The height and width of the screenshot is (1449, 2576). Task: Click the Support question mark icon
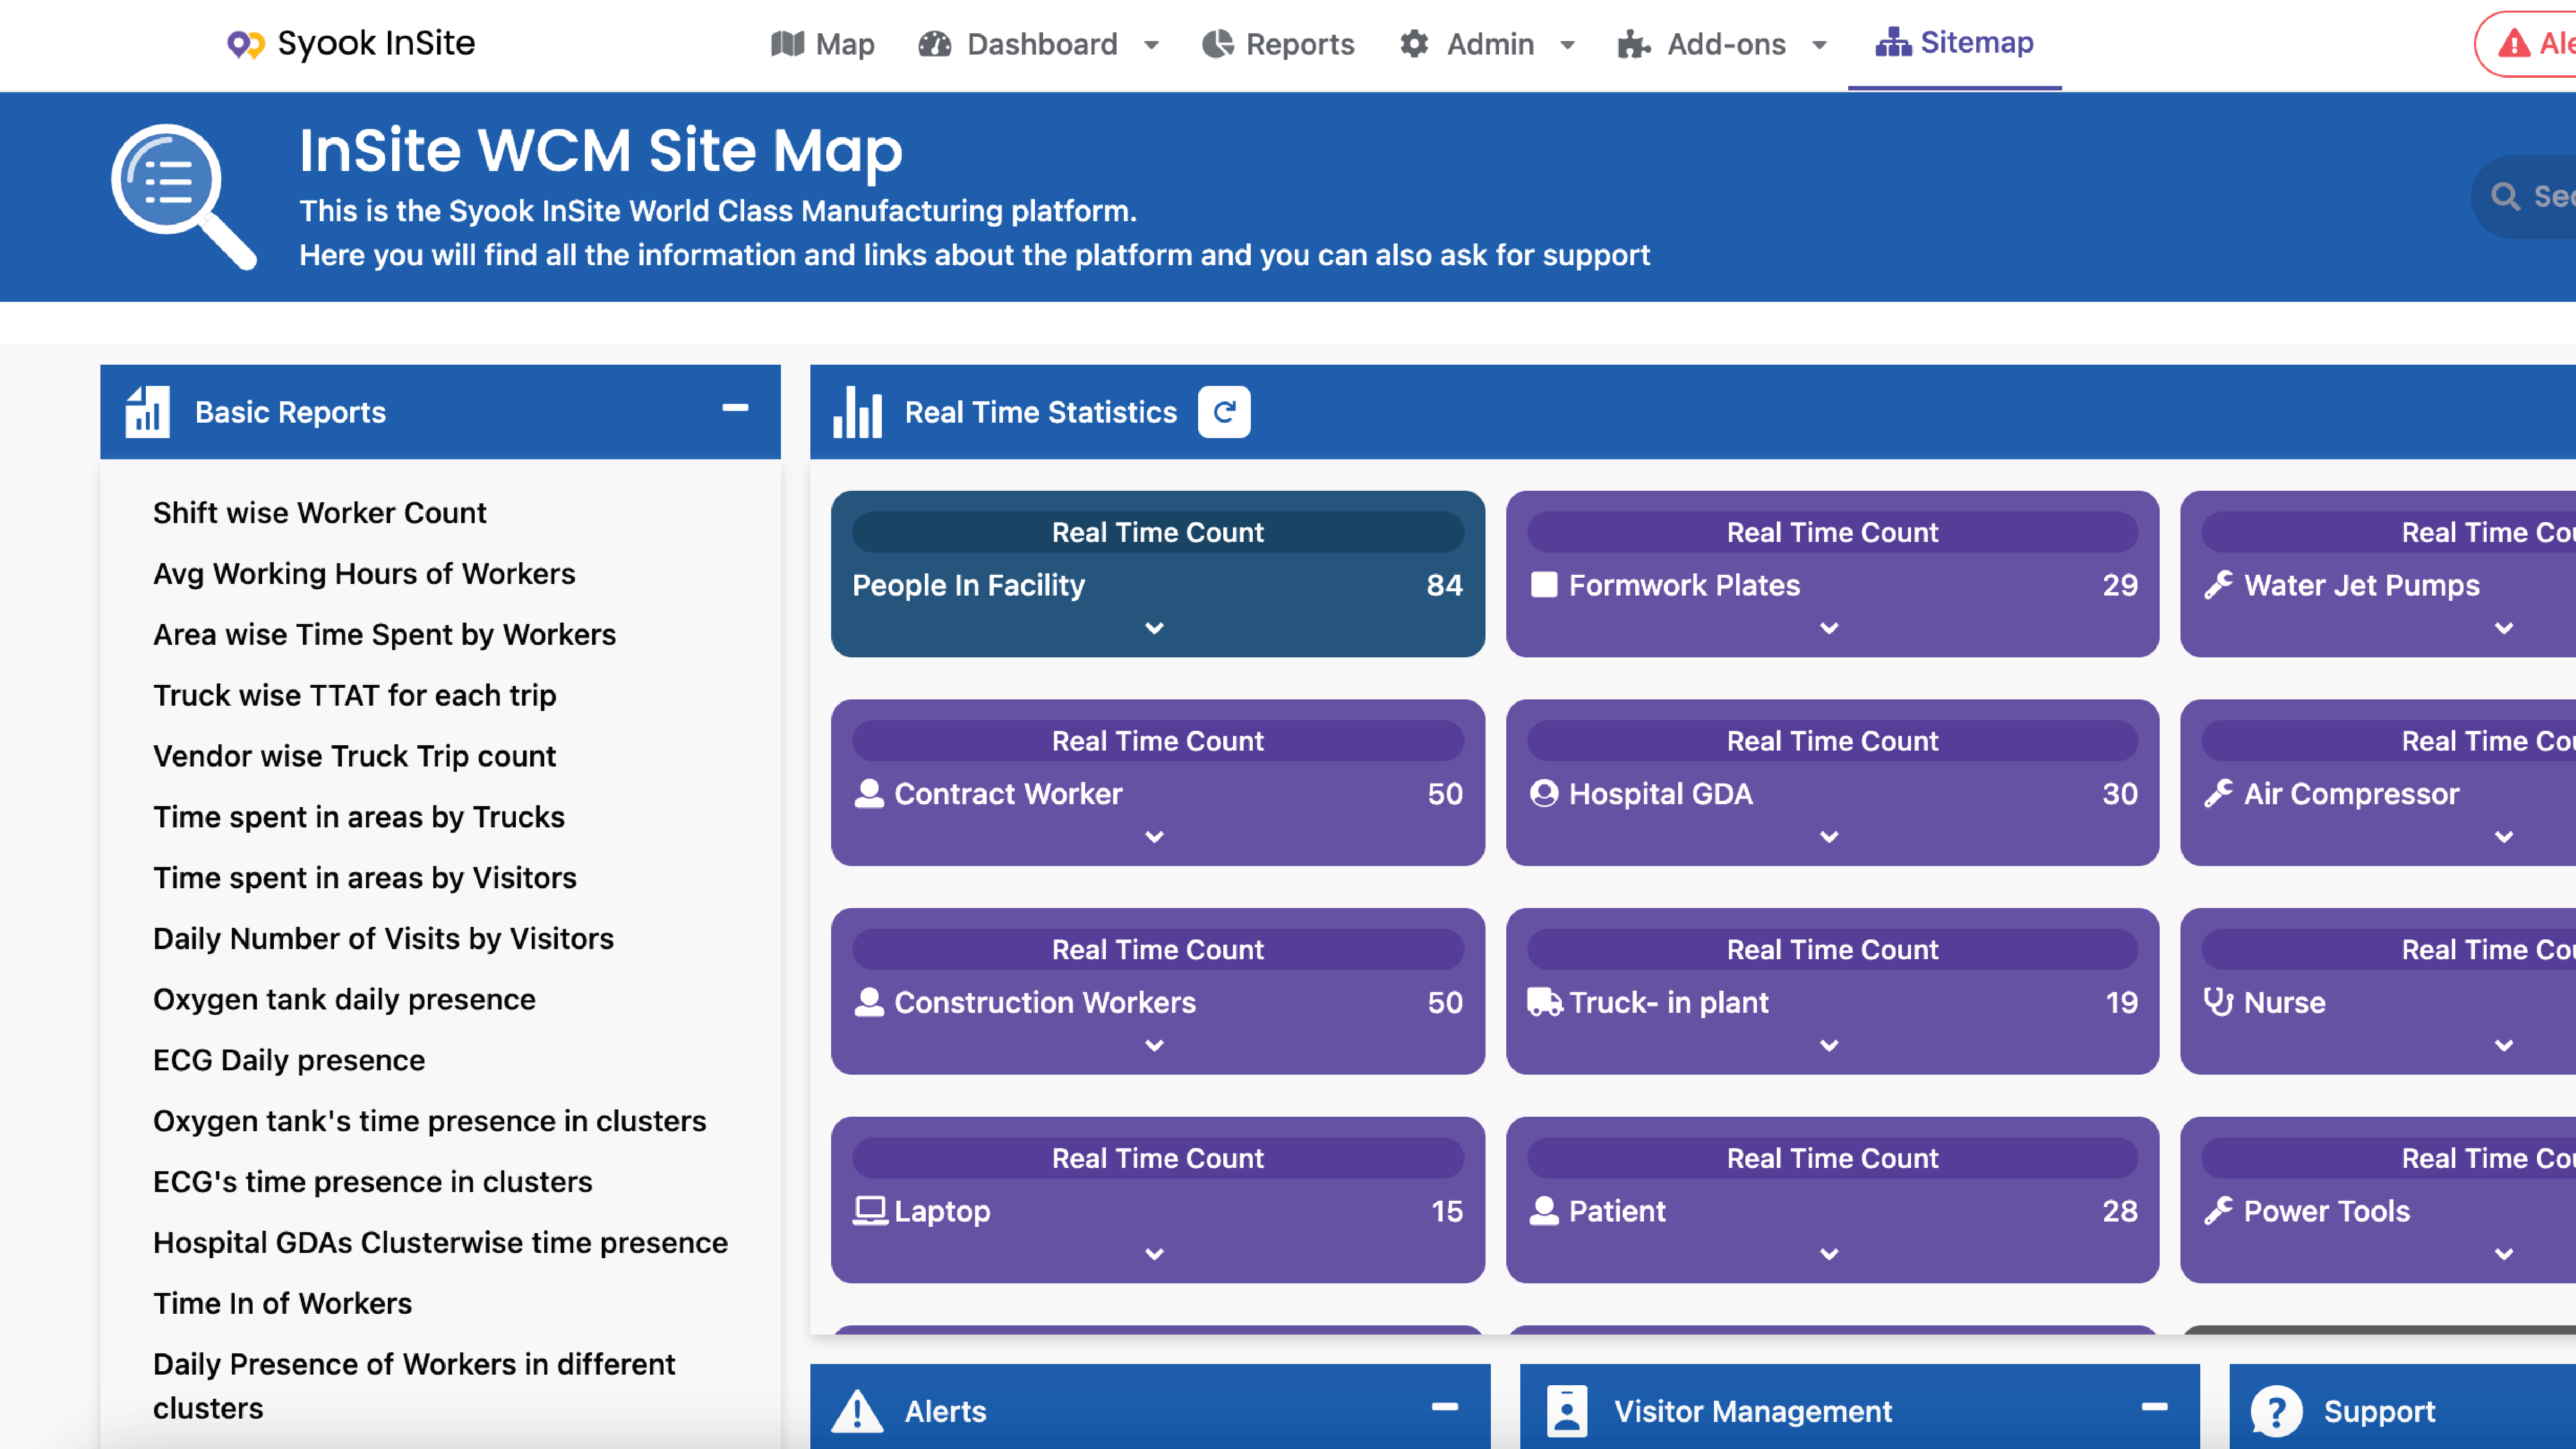click(2276, 1411)
